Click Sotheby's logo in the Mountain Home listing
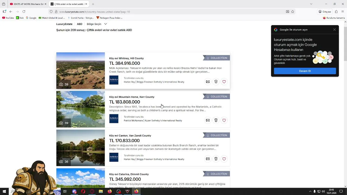 point(114,119)
